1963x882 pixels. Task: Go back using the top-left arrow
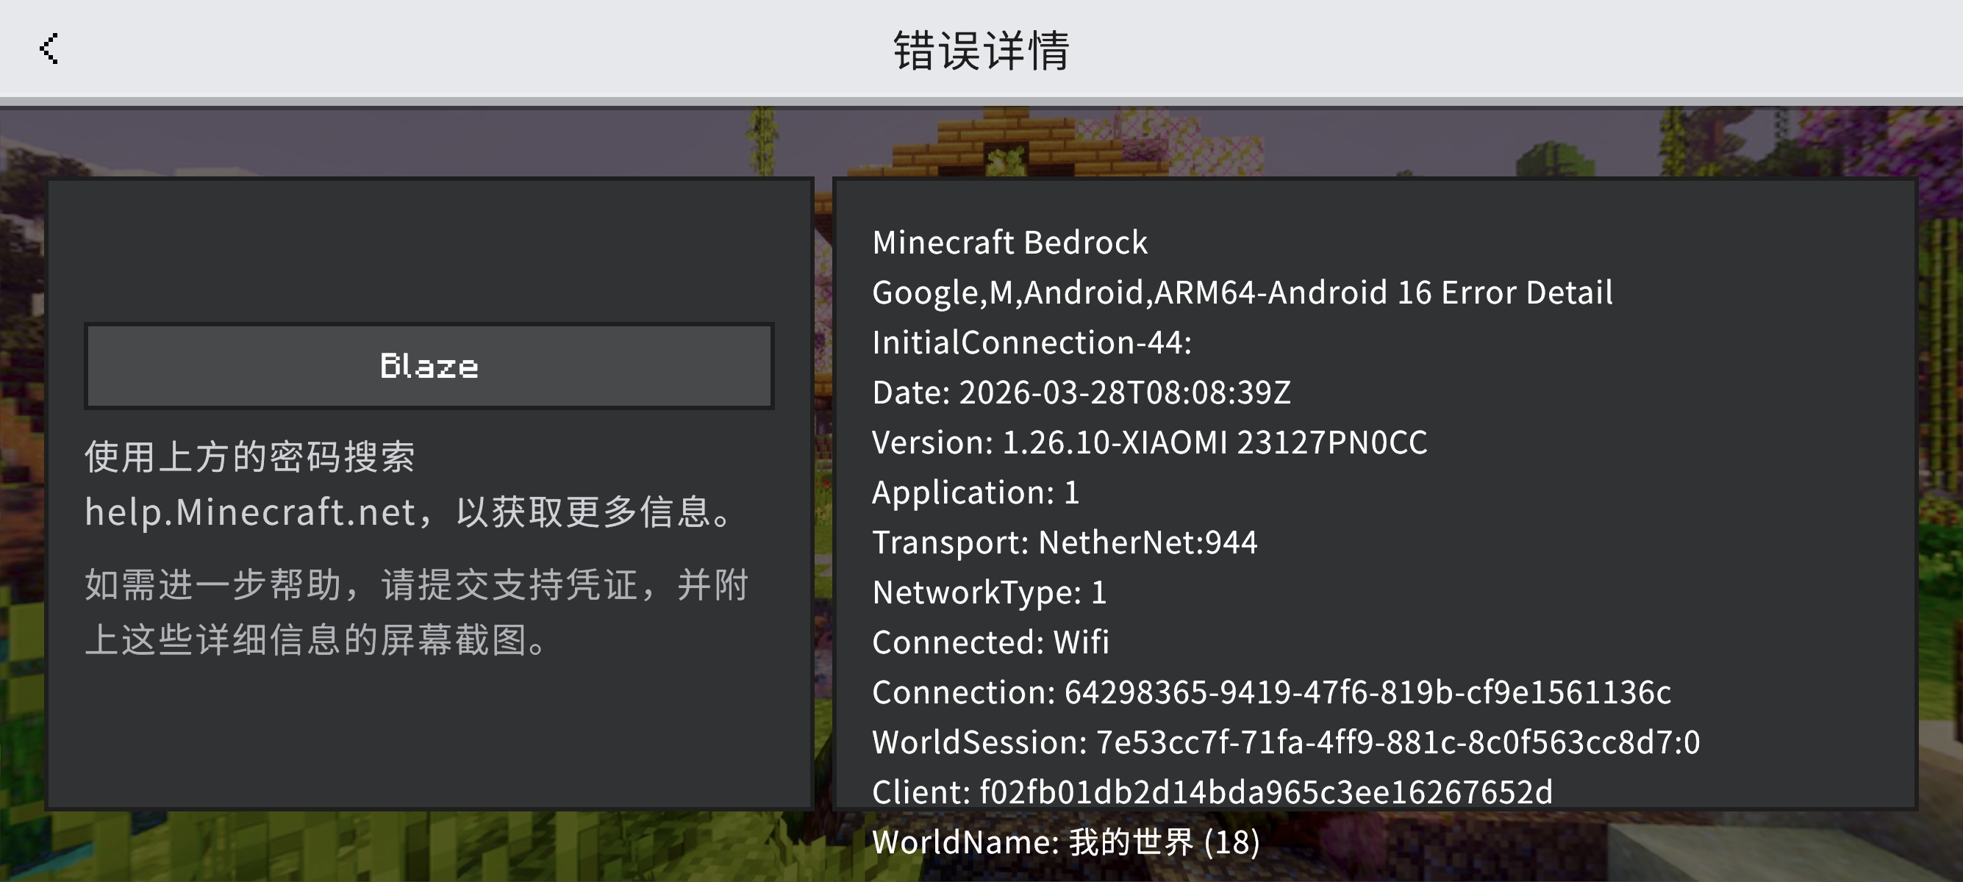[49, 49]
